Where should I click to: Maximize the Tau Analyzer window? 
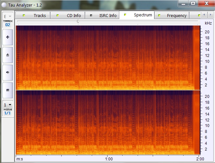[x=193, y=3]
